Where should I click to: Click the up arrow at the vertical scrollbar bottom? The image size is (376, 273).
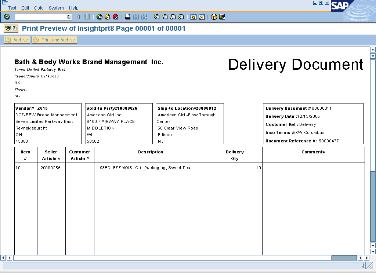(373, 245)
